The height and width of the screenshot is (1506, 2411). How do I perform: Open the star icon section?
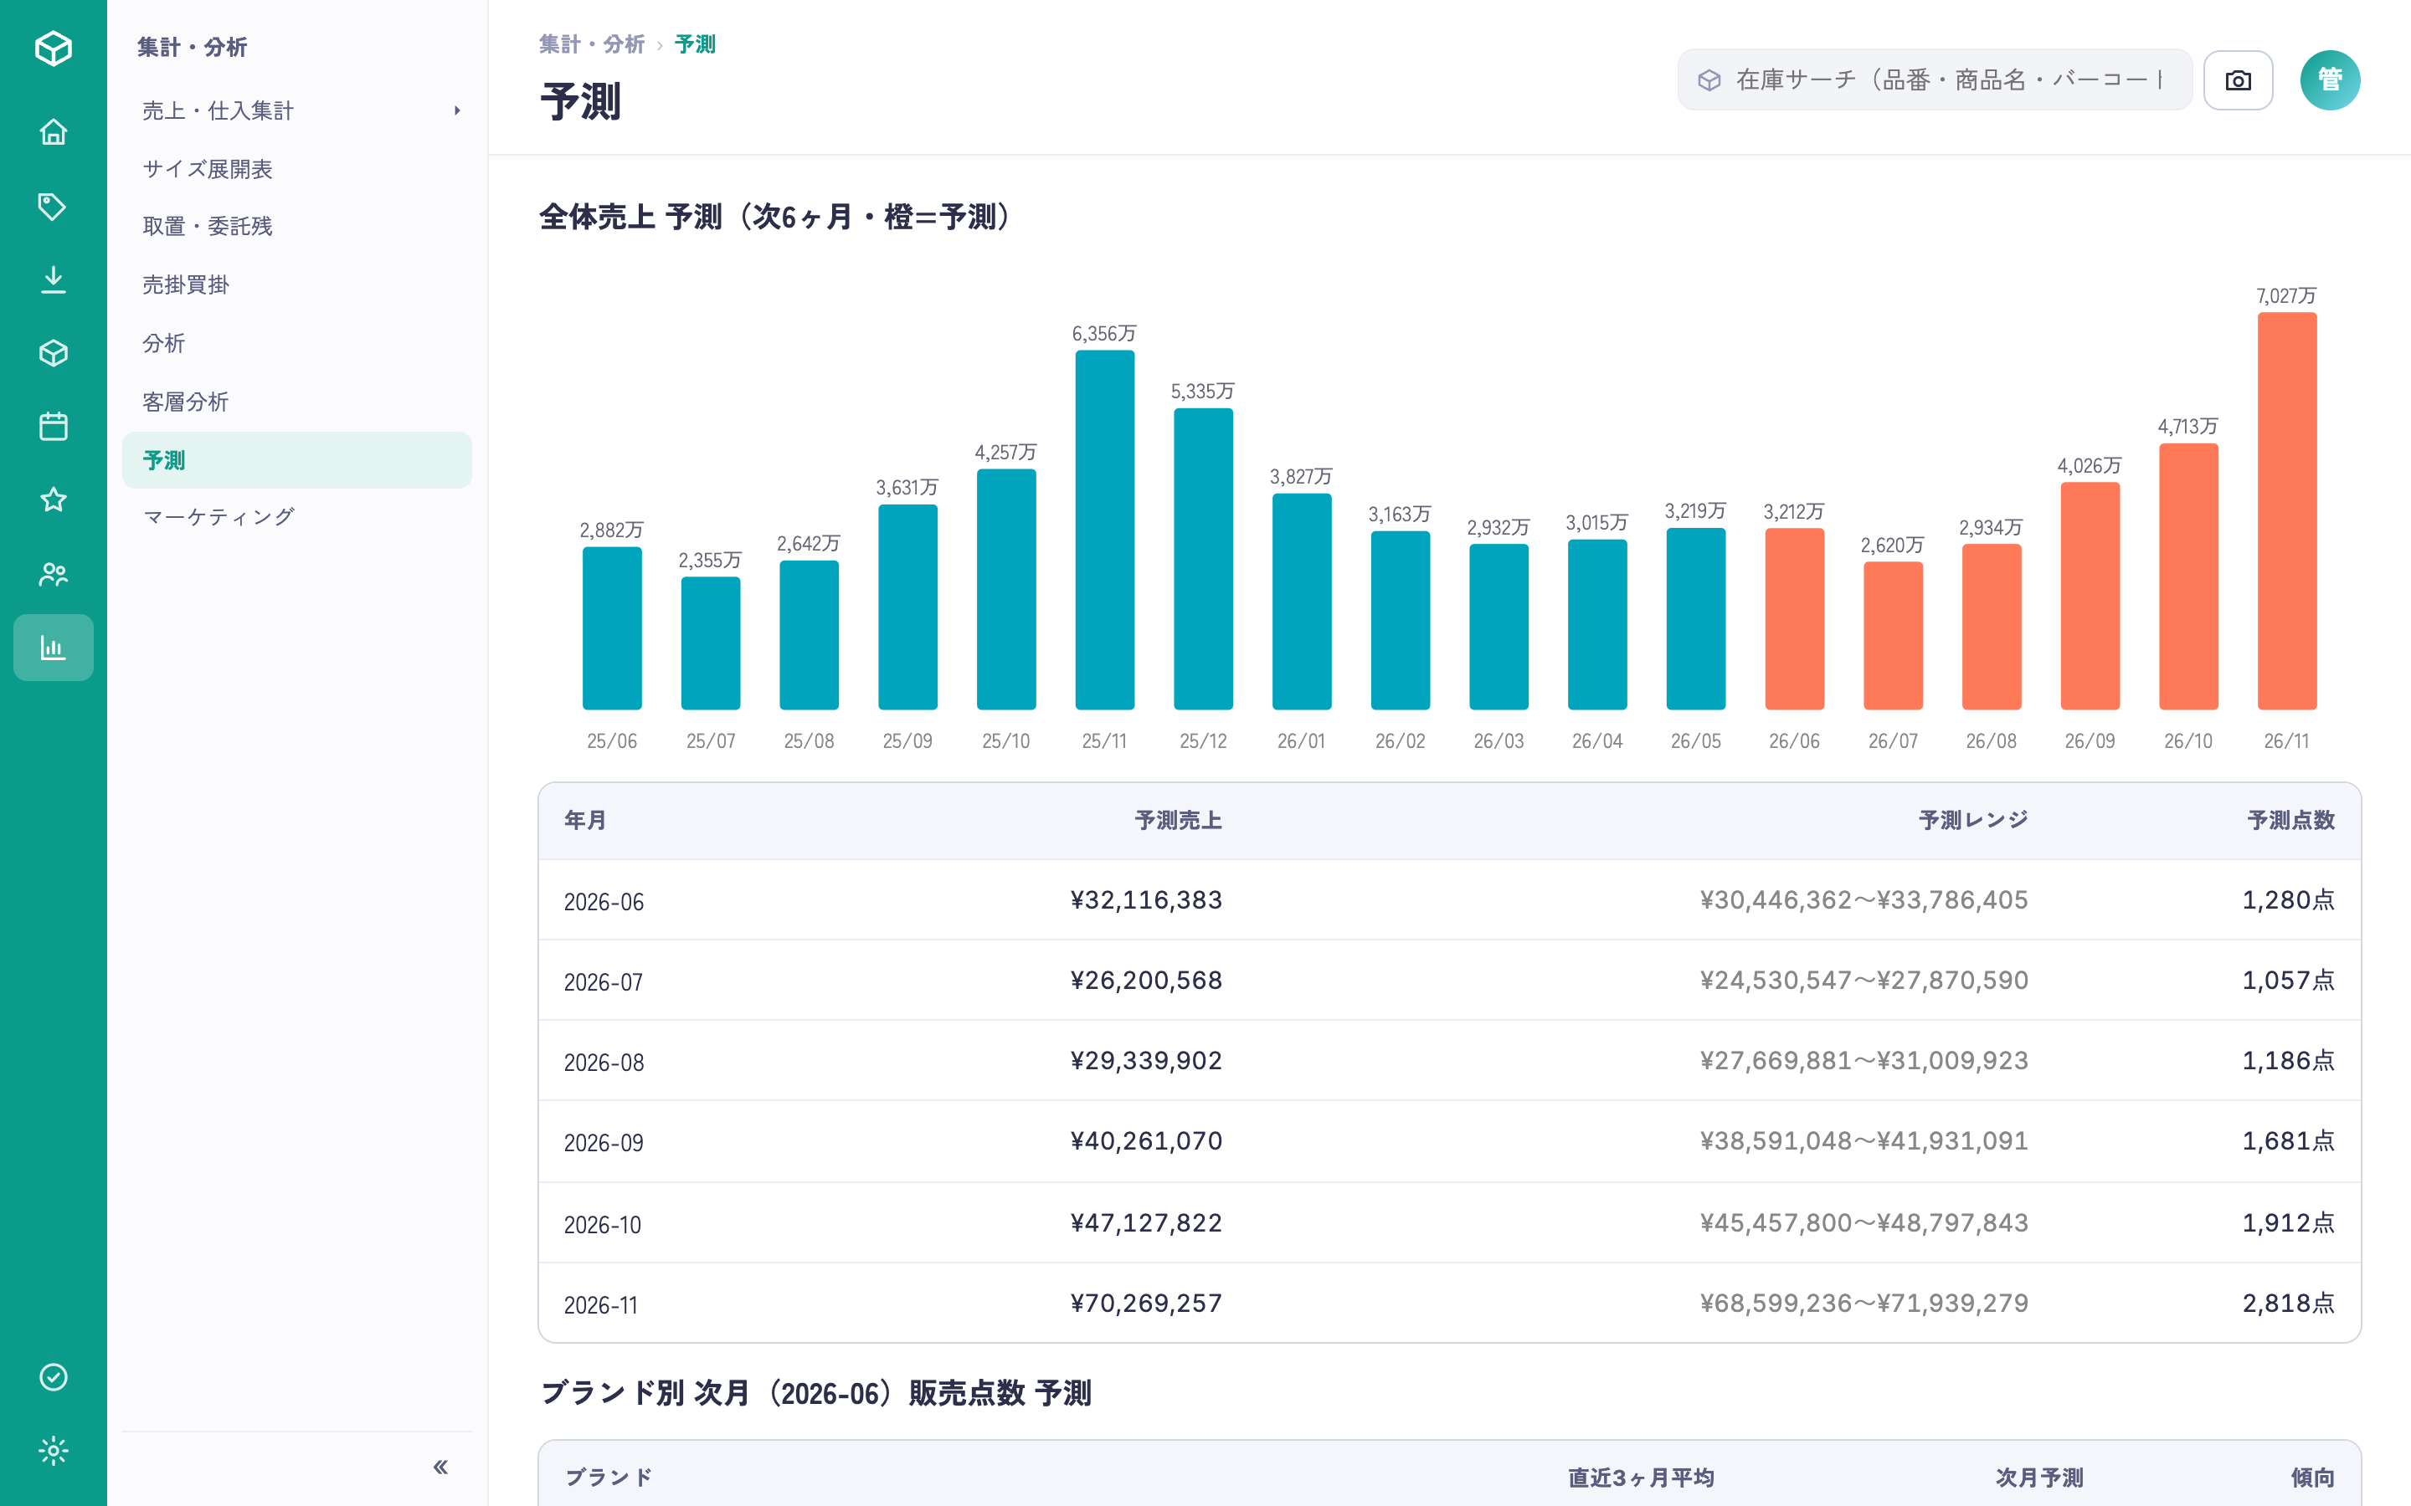[53, 500]
